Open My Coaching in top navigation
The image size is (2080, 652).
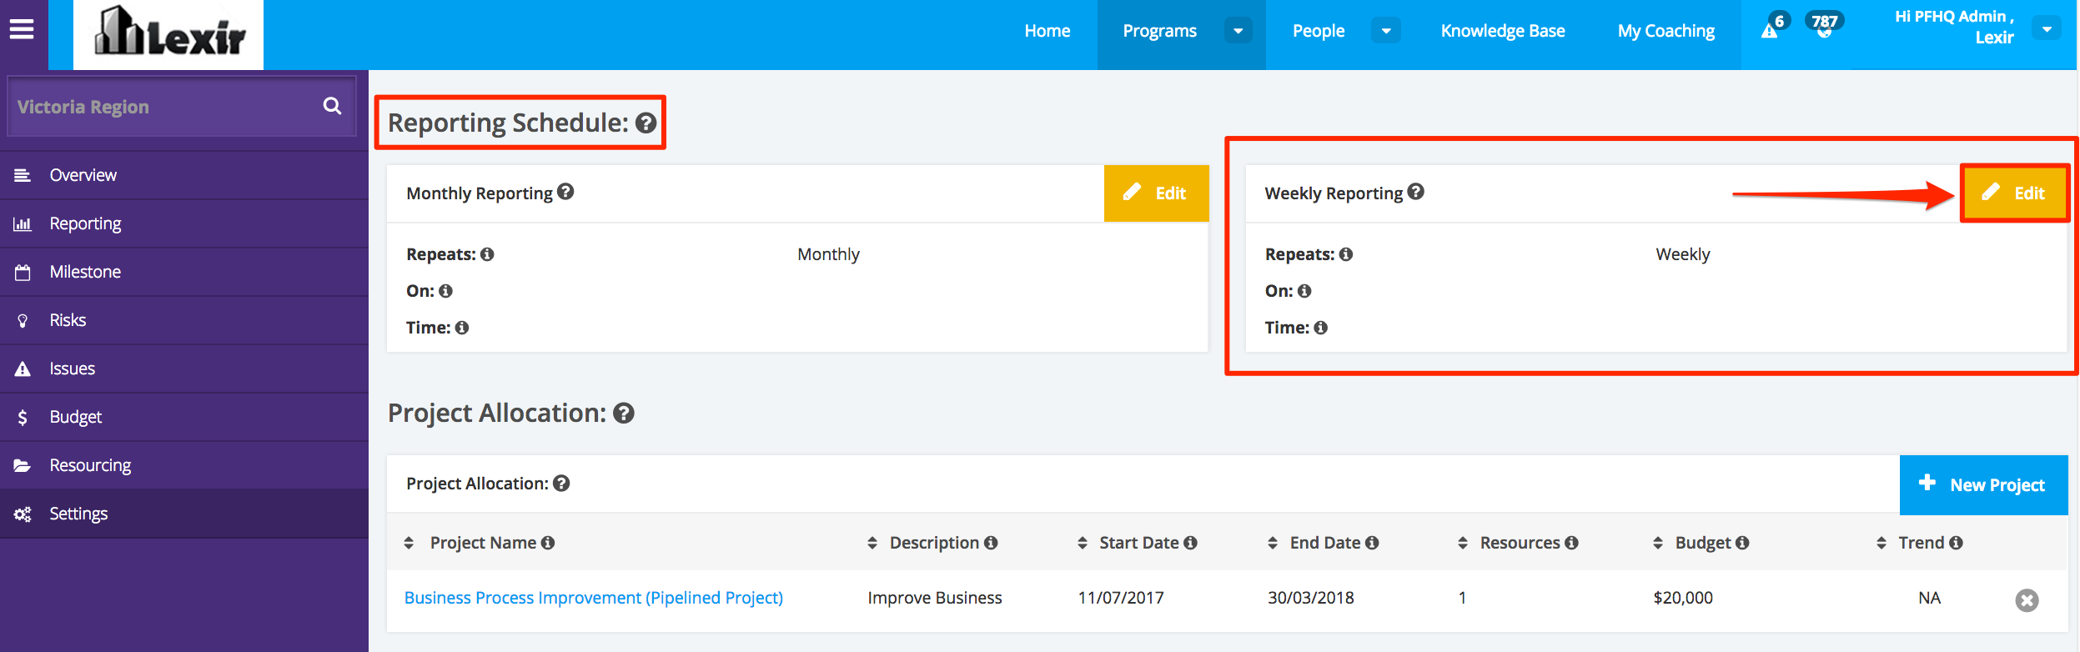pyautogui.click(x=1666, y=31)
